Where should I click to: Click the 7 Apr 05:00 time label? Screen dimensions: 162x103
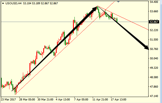coord(81,100)
